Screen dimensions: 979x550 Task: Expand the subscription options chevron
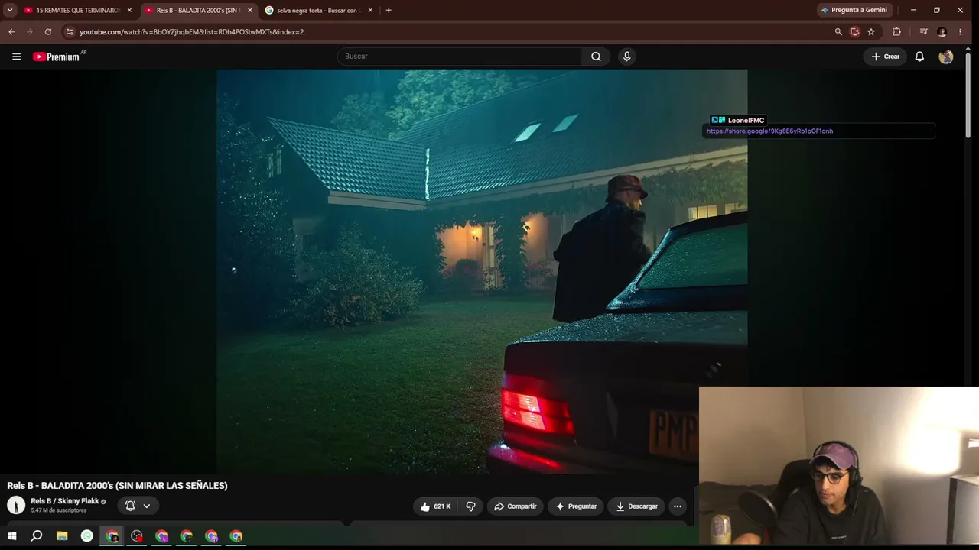tap(147, 506)
